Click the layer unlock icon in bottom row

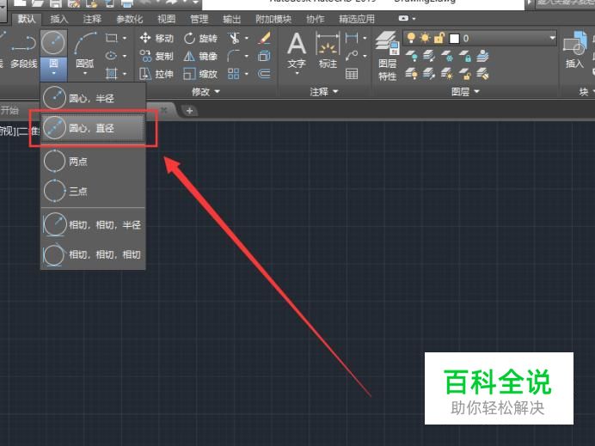click(465, 74)
